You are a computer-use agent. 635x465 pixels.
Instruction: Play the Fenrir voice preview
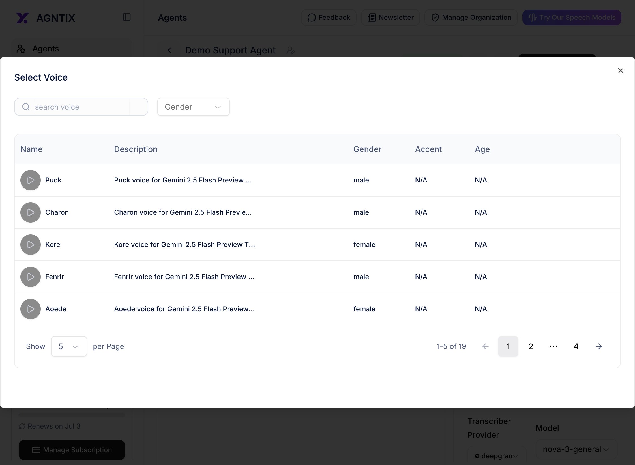click(31, 277)
